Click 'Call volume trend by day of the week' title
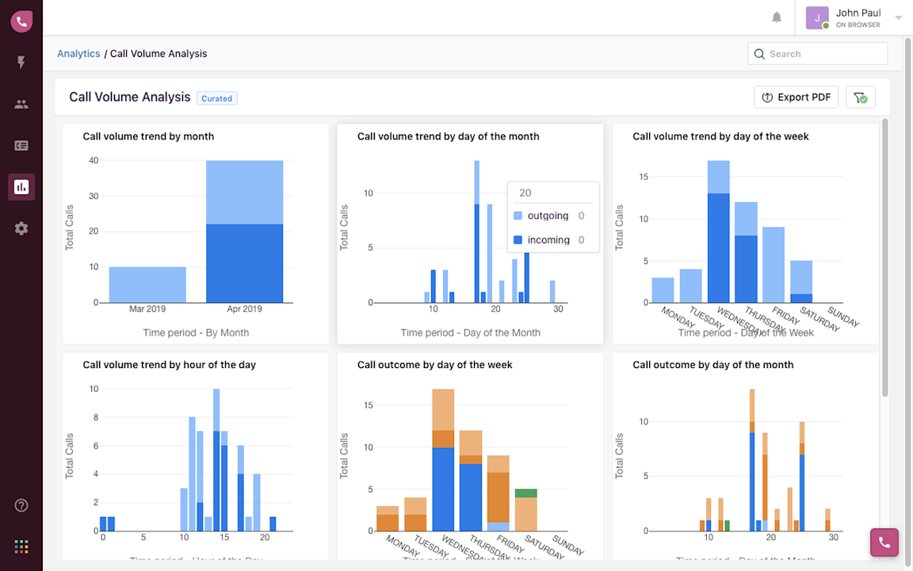The height and width of the screenshot is (571, 913). (x=720, y=136)
